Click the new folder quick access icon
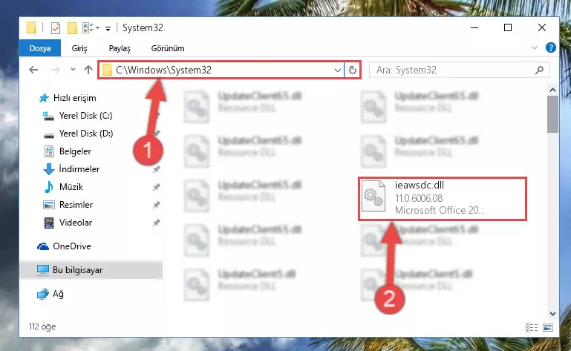This screenshot has width=571, height=351. click(x=72, y=28)
